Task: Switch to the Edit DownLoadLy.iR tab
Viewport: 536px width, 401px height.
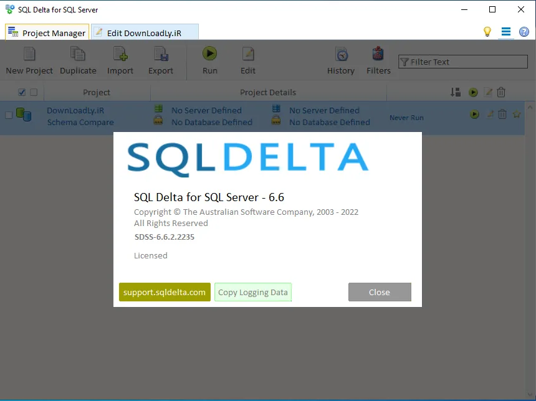Action: (145, 32)
